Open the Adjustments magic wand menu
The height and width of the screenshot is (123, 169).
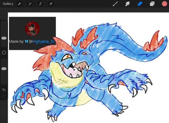[30, 4]
